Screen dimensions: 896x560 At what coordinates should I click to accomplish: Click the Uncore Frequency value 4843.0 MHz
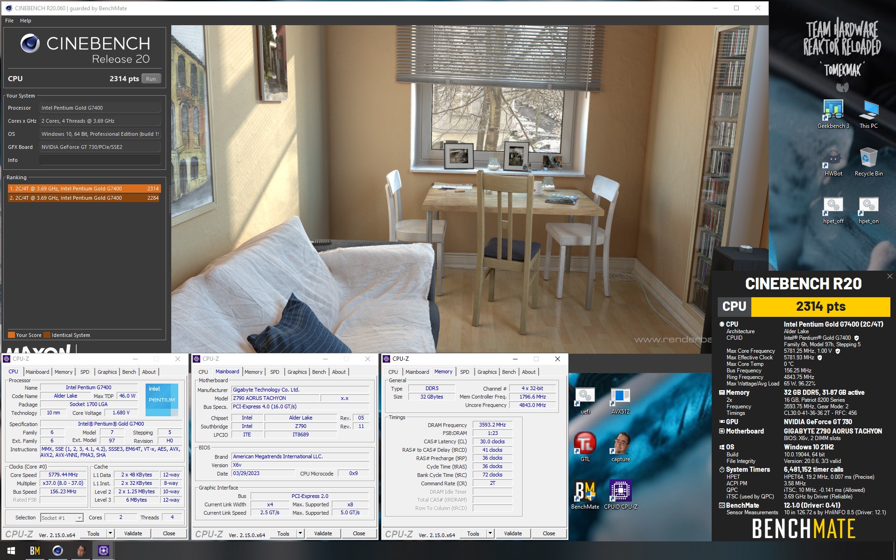click(x=532, y=405)
